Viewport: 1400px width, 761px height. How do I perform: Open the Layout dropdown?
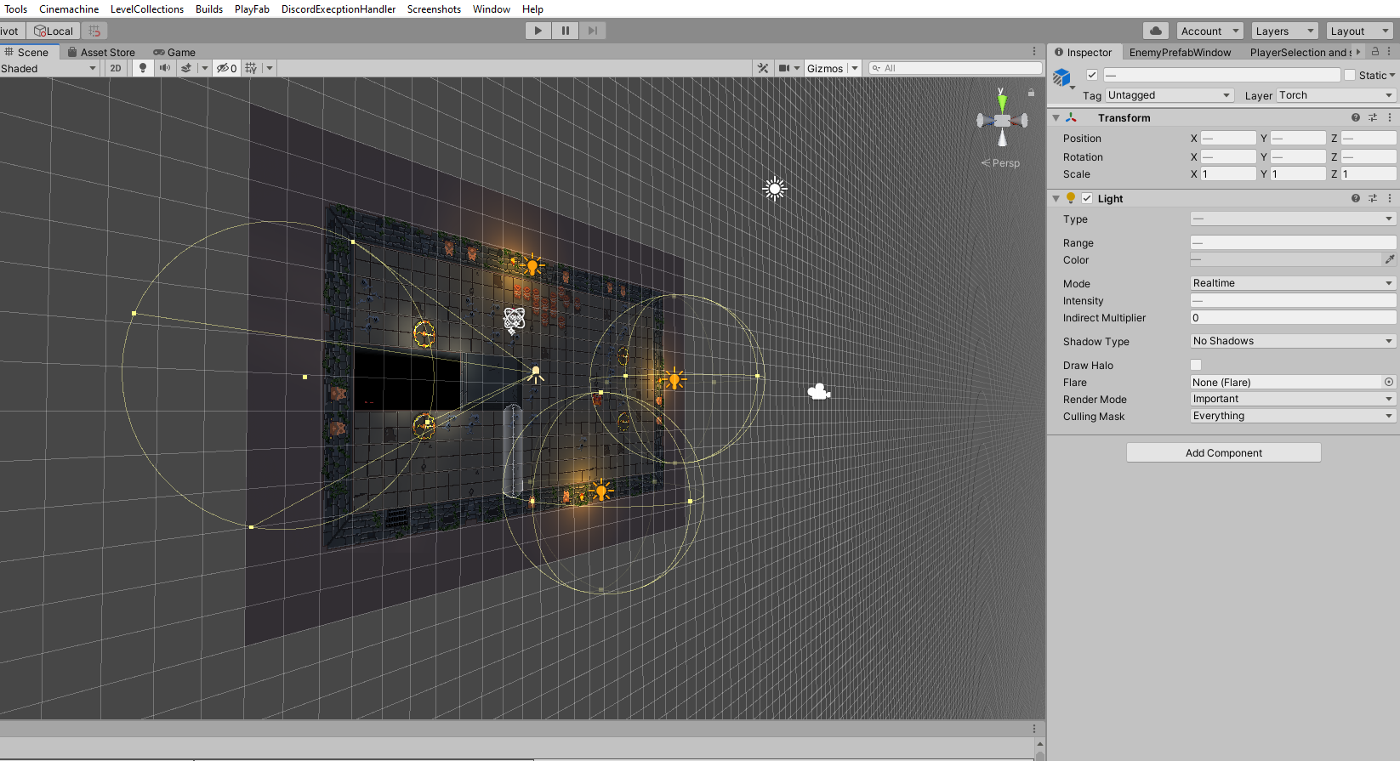tap(1359, 31)
